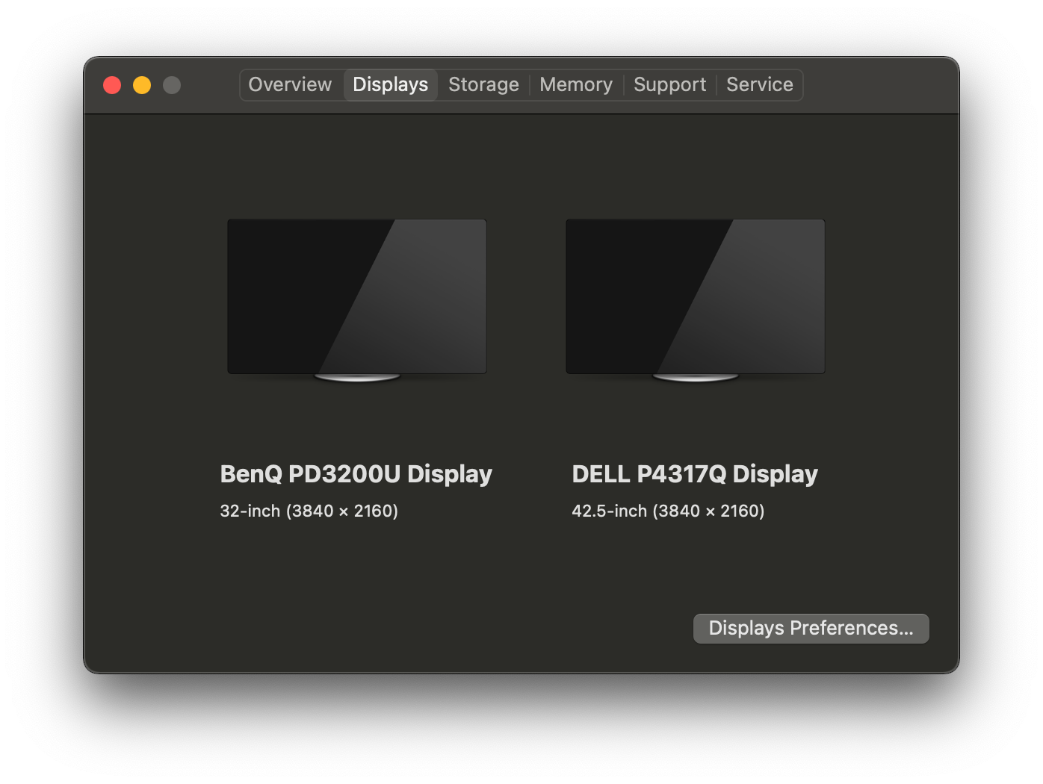
Task: Click the 32-inch (3840 × 2160) text
Action: click(x=309, y=511)
